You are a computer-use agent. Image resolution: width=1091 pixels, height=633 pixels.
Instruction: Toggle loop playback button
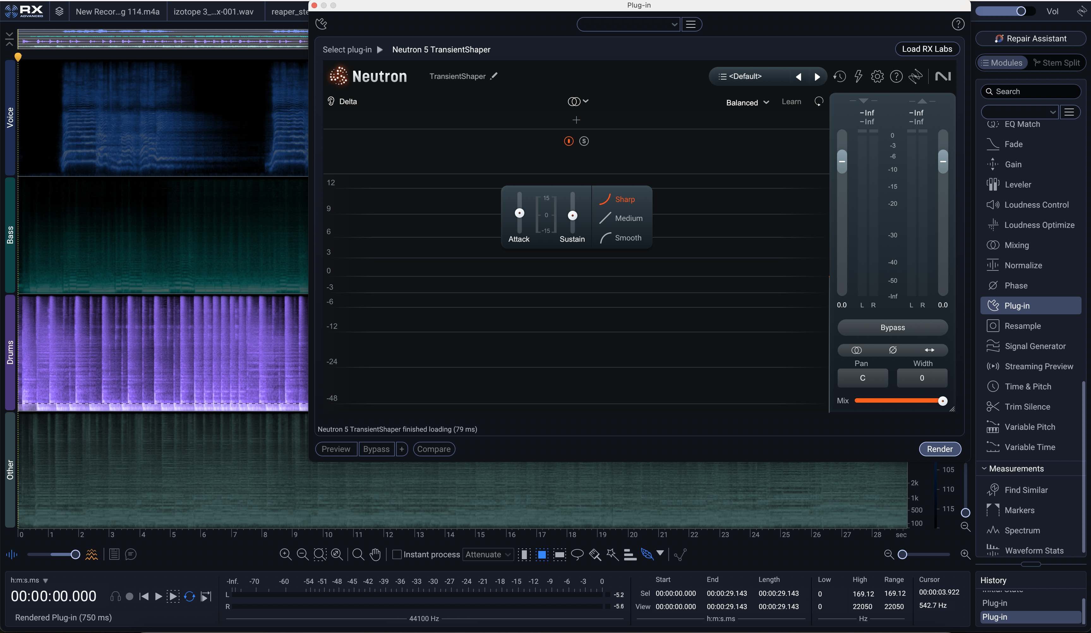(189, 597)
